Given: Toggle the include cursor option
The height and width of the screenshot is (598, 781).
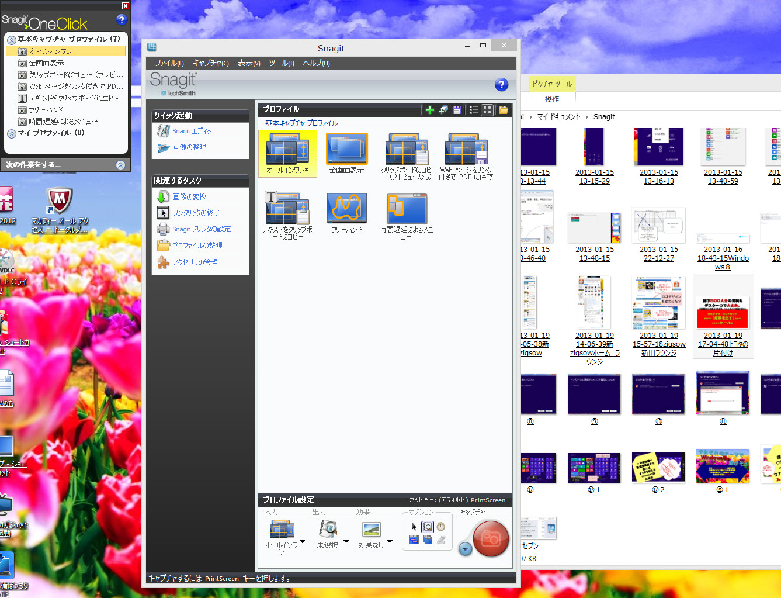Looking at the screenshot, I should pyautogui.click(x=414, y=527).
